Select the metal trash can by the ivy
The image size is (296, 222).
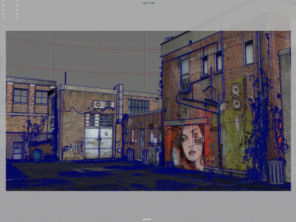[276, 171]
